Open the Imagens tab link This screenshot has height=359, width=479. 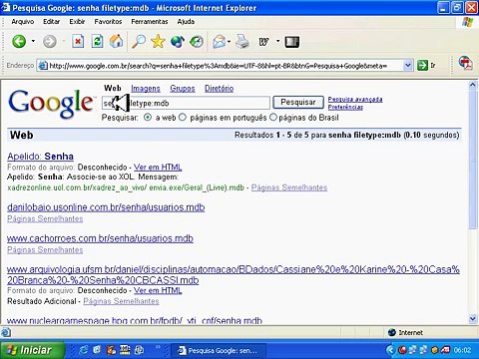pyautogui.click(x=146, y=89)
